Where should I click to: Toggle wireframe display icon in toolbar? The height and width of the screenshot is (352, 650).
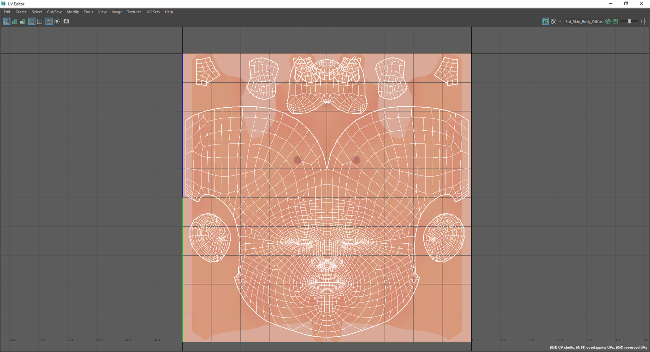click(x=6, y=21)
